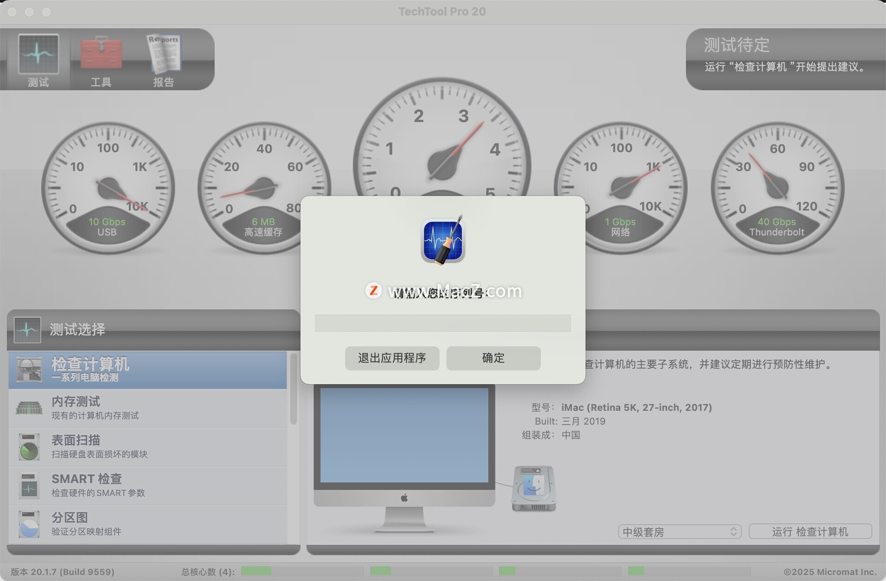Click the test list scrollbar
The height and width of the screenshot is (581, 886).
pyautogui.click(x=293, y=389)
